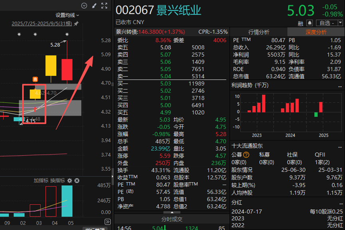The image size is (345, 230).
Task: Select the 分时成交 header
Action: [172, 219]
